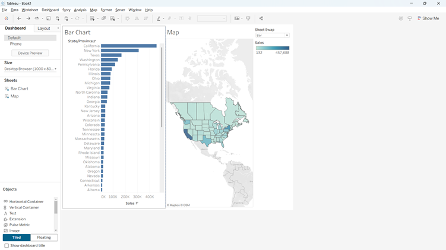Undo with the back arrow icon
The image size is (446, 250).
tap(19, 18)
